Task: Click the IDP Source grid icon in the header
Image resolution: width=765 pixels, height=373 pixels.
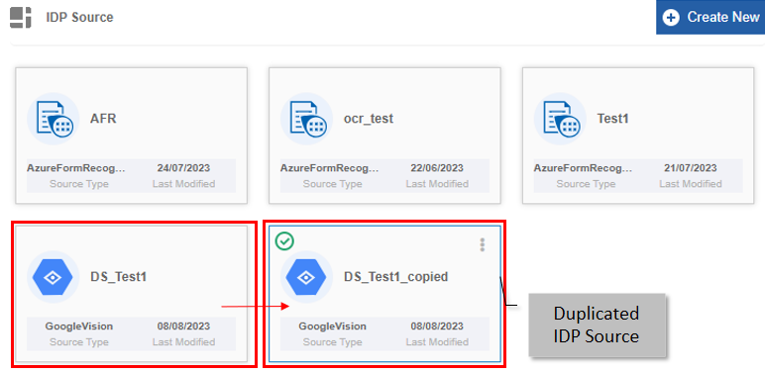Action: click(x=21, y=18)
